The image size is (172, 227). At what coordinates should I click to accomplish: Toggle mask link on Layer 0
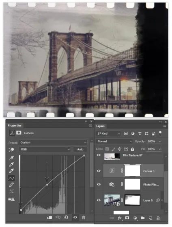coord(122,200)
